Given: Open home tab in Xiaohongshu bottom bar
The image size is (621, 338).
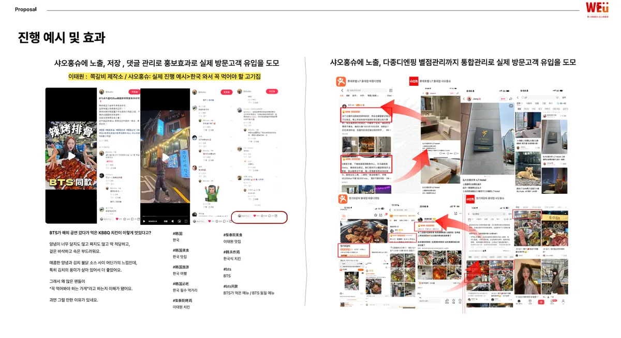Looking at the screenshot, I should point(520,302).
